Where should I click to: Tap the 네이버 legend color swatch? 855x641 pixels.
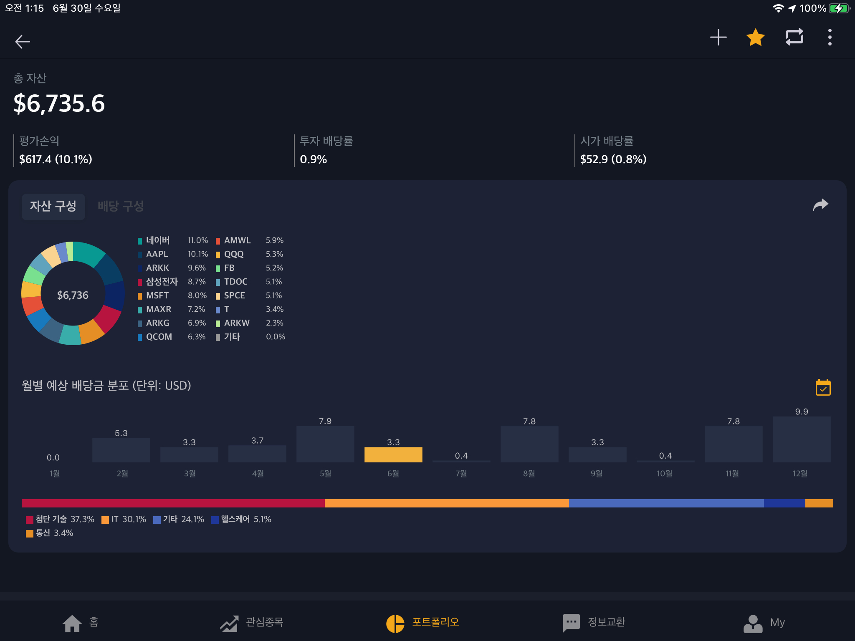pos(140,241)
